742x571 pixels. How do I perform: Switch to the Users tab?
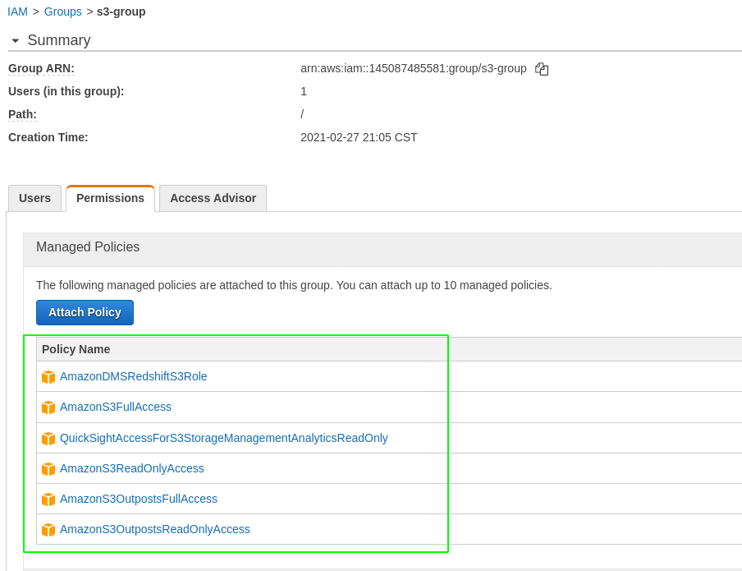point(34,198)
